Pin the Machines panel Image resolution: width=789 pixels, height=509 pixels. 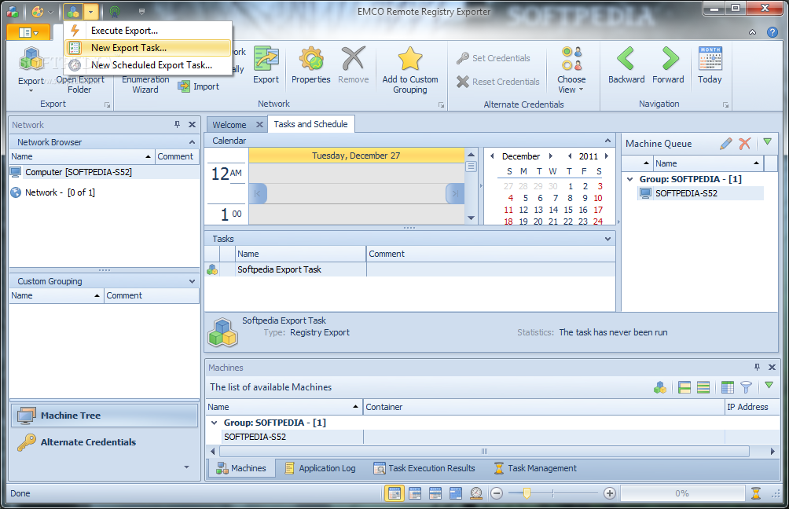tap(757, 367)
